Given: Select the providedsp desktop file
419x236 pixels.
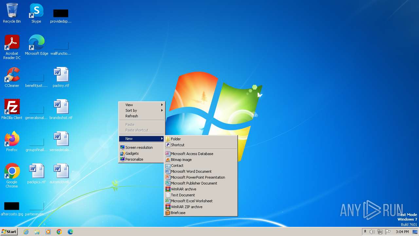Looking at the screenshot, I should pos(61,15).
